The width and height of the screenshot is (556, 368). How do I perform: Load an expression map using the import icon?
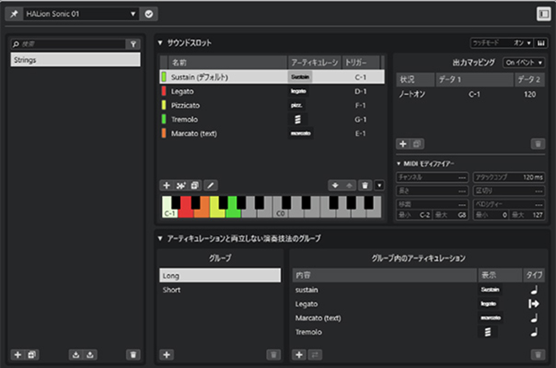(76, 355)
